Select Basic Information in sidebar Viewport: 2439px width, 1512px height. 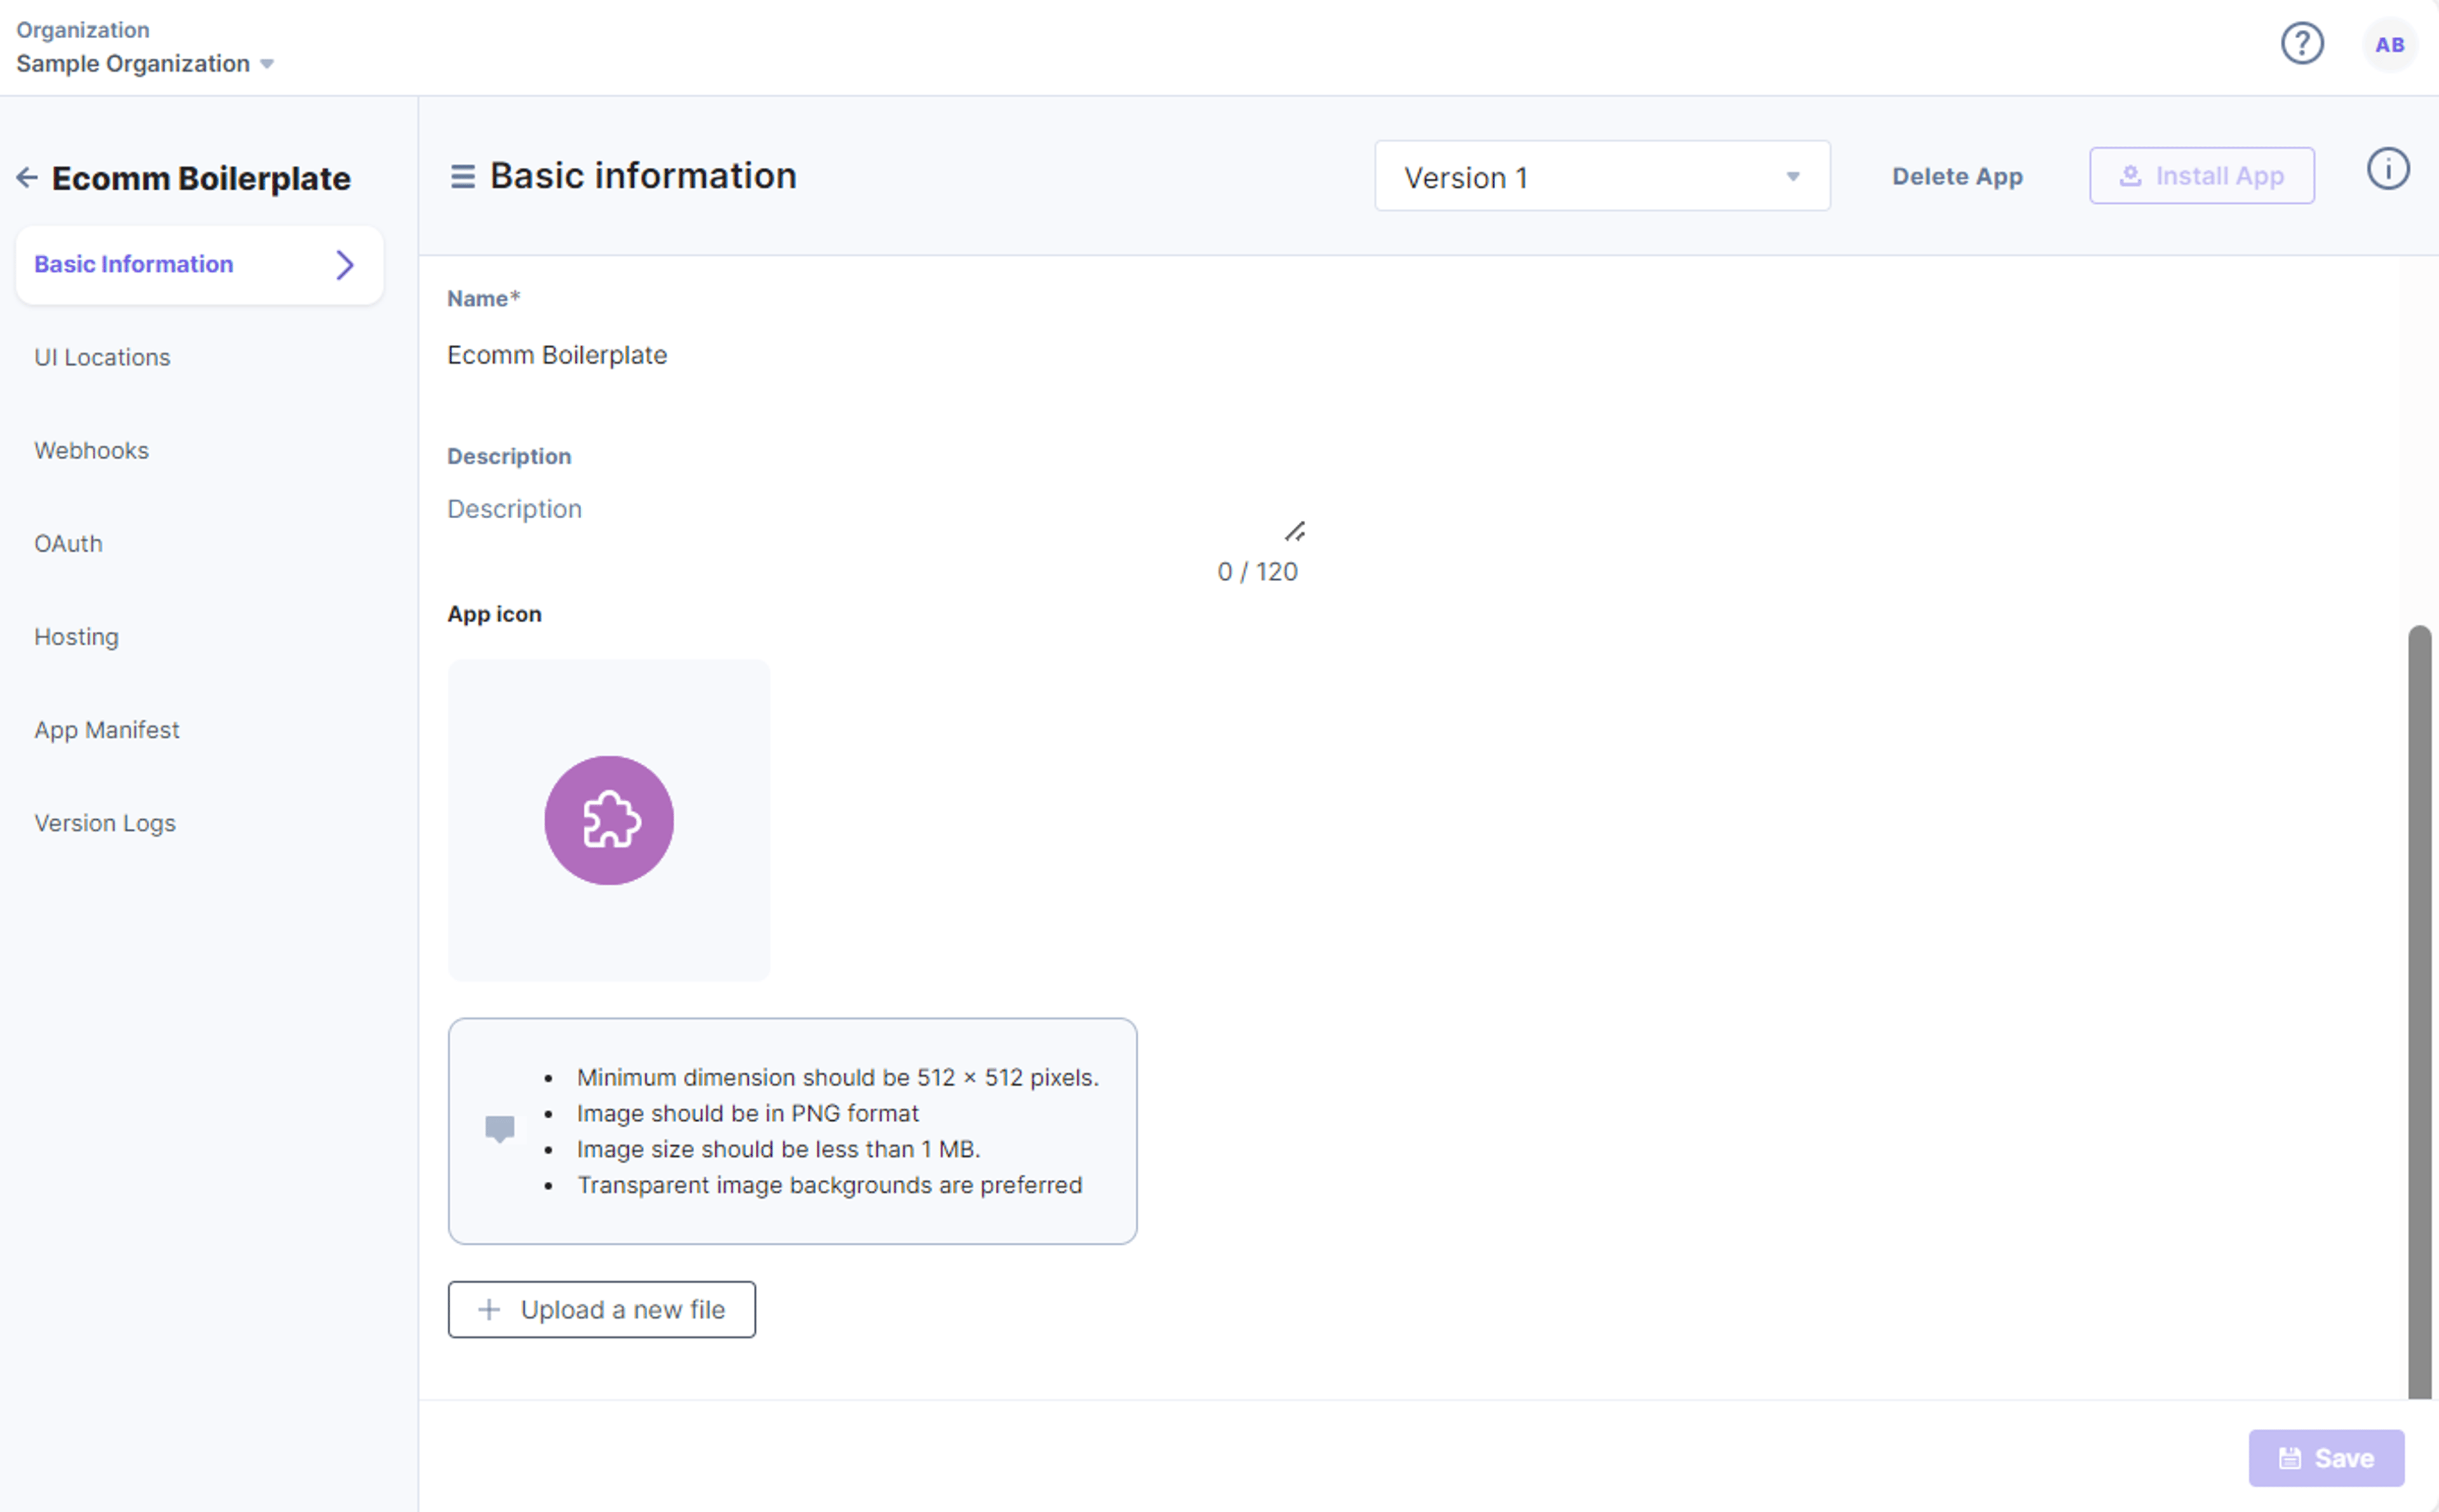pyautogui.click(x=200, y=265)
